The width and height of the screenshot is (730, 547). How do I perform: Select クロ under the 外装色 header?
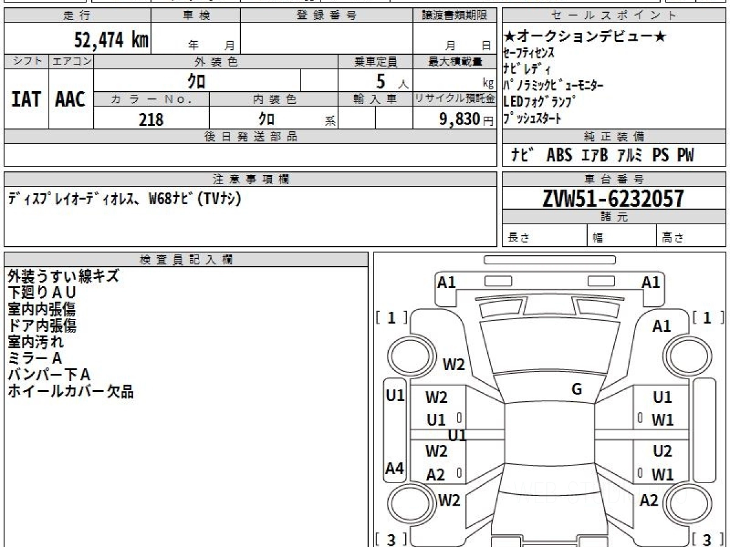pos(196,80)
